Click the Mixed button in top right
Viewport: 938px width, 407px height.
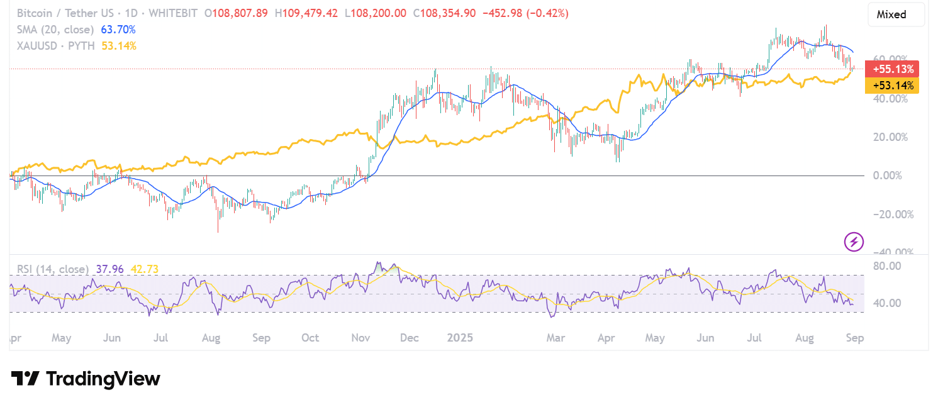(x=896, y=14)
